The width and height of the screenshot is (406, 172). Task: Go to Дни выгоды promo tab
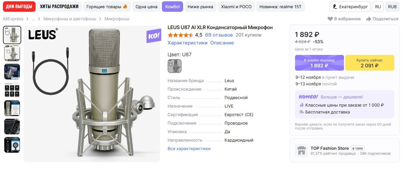19,7
